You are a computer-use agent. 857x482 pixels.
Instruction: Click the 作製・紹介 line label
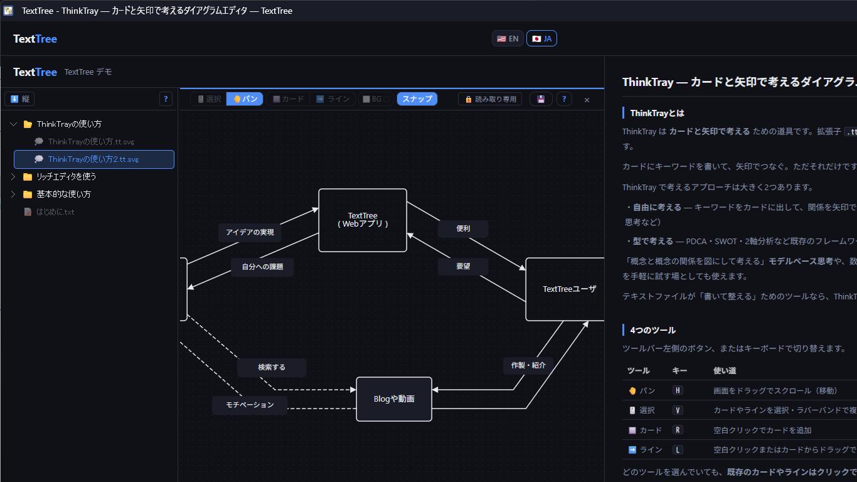[528, 366]
